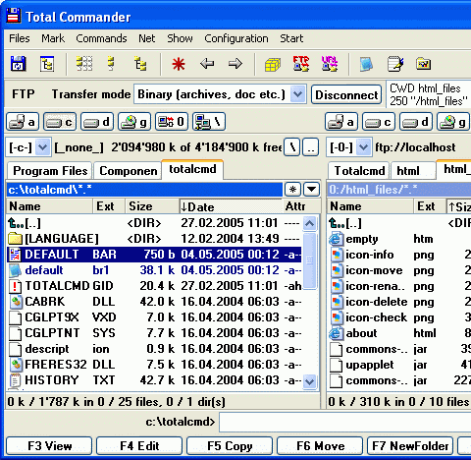
Task: Go forward with the right arrow icon
Action: [x=235, y=64]
